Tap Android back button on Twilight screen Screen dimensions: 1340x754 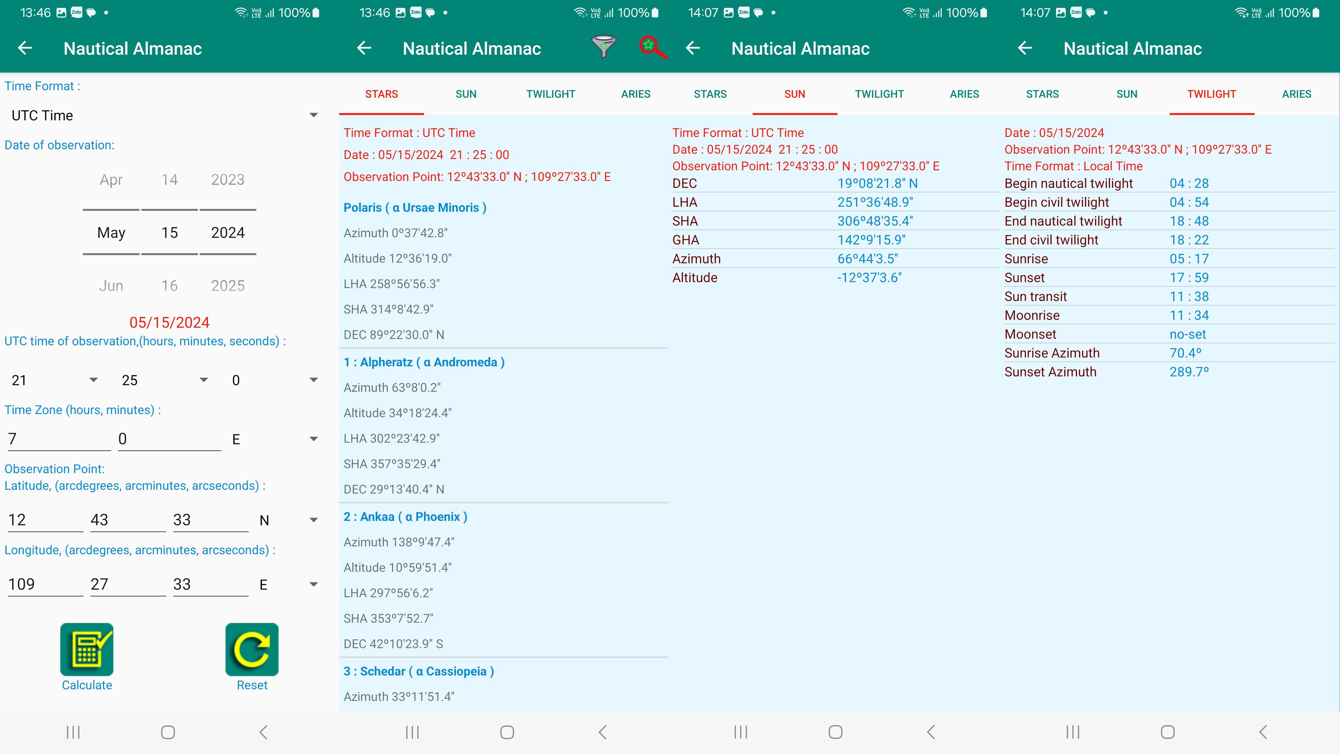(x=1264, y=732)
